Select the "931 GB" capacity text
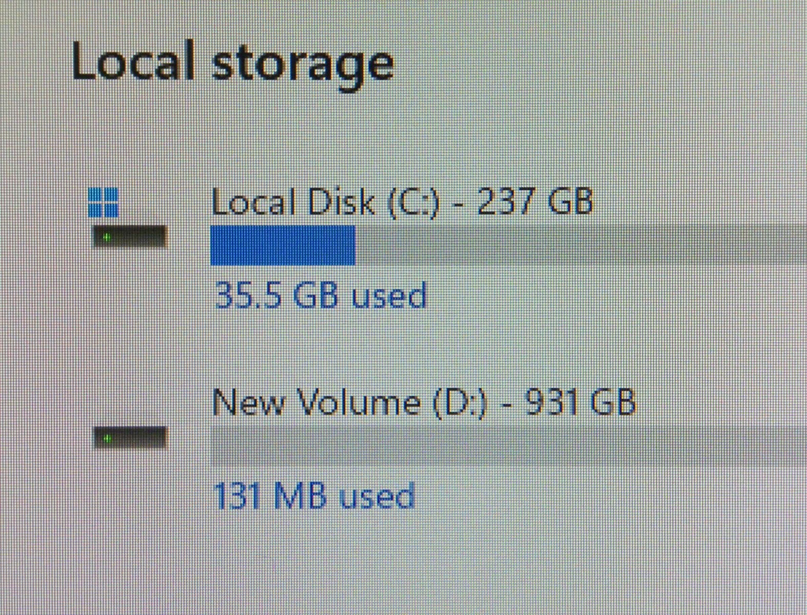Viewport: 807px width, 615px height. (579, 402)
